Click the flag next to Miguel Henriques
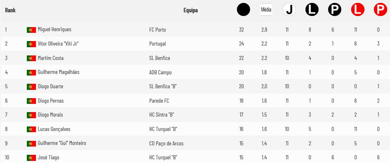Viewport: 390px width, 163px height. click(31, 30)
